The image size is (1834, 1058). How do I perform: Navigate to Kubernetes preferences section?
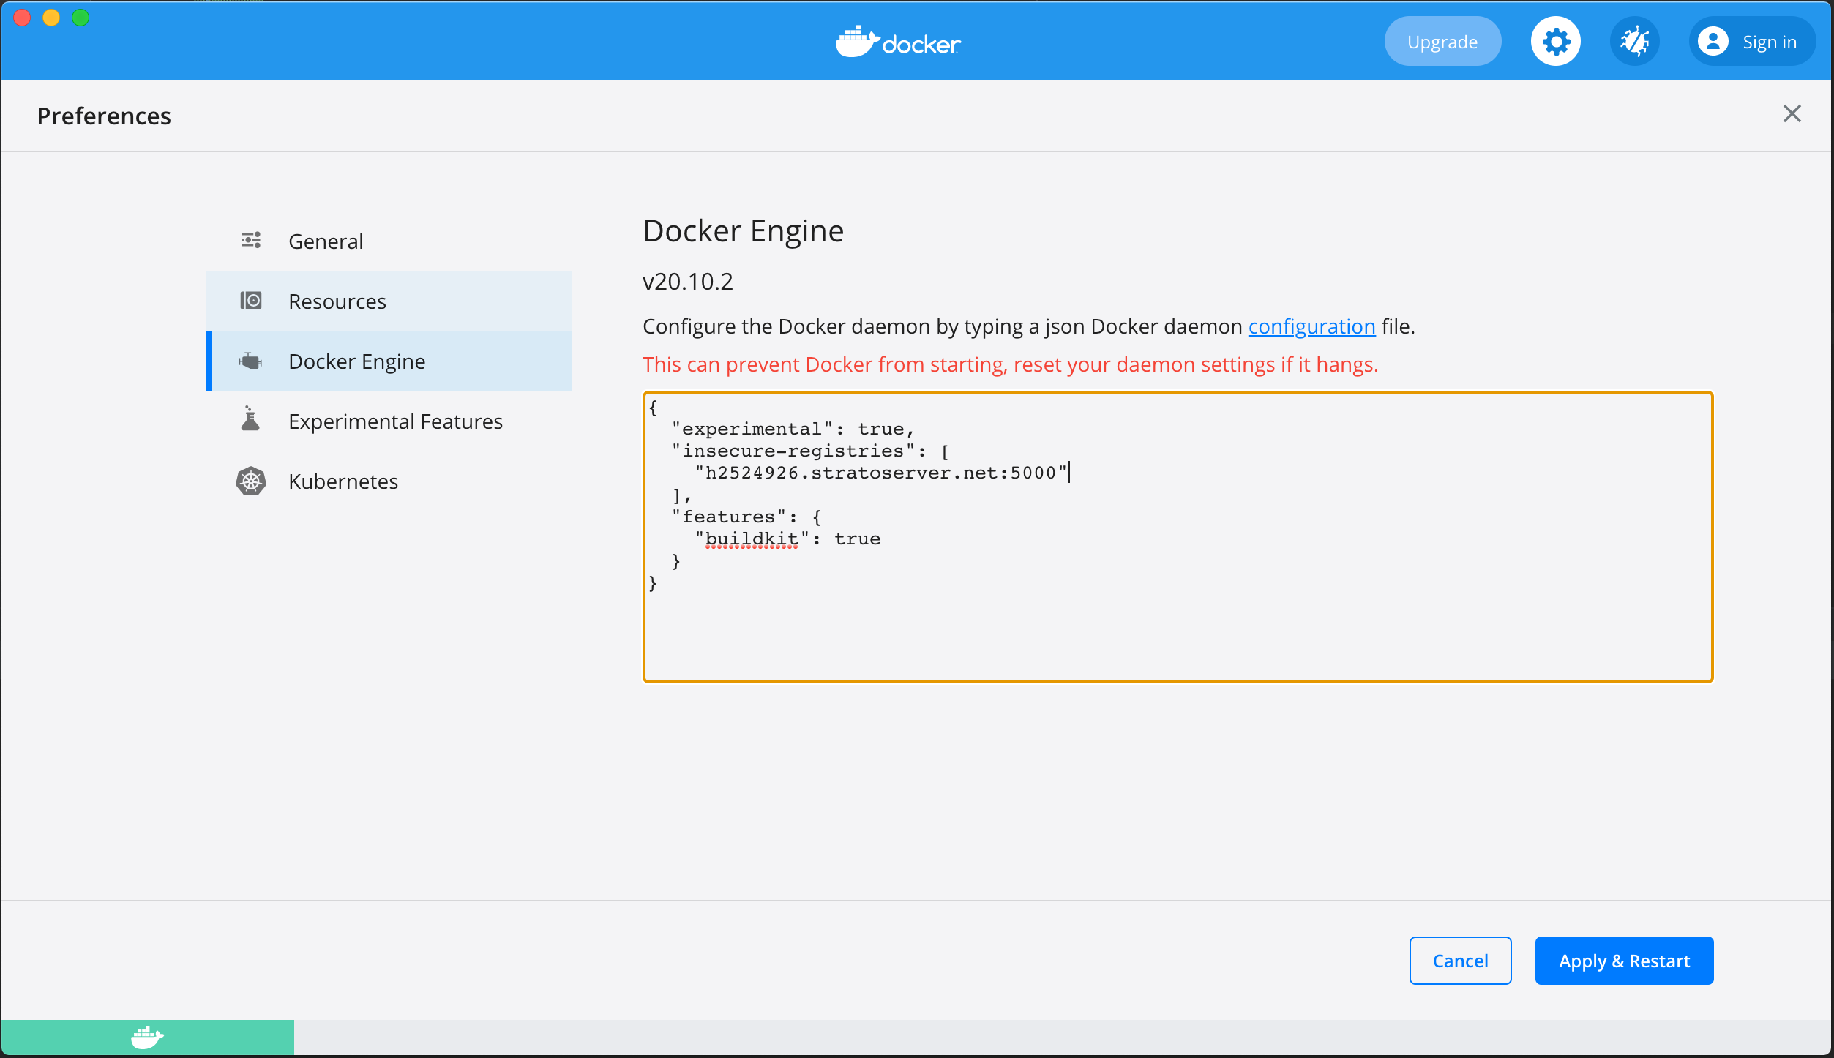point(343,480)
